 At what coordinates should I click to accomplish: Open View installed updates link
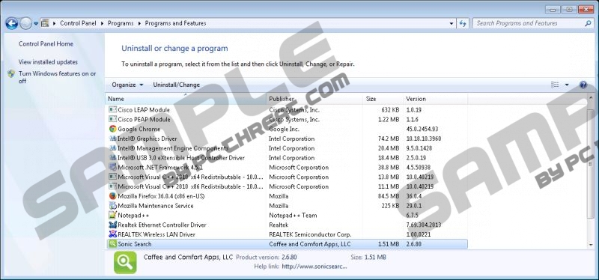48,62
